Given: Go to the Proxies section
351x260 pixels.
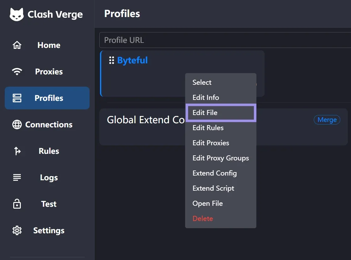Looking at the screenshot, I should point(49,72).
